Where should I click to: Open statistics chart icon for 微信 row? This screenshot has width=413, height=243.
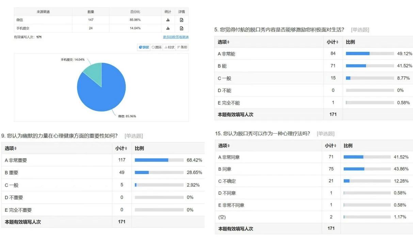coord(168,20)
